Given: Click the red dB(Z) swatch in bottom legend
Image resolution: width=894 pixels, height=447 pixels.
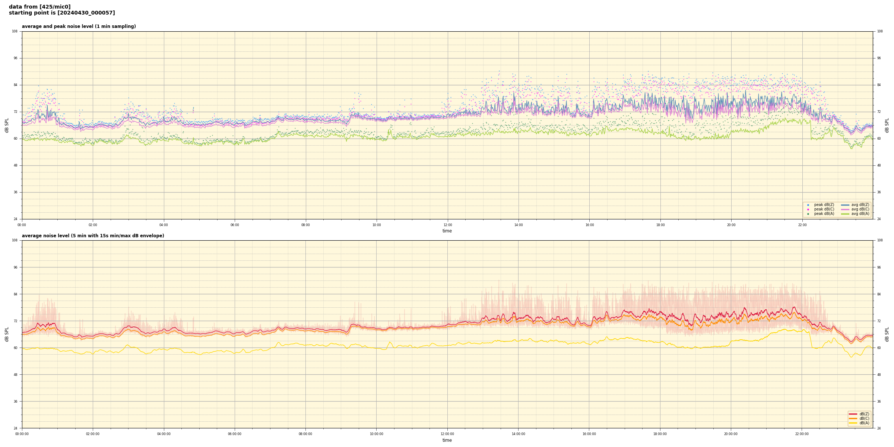Looking at the screenshot, I should pos(853,414).
